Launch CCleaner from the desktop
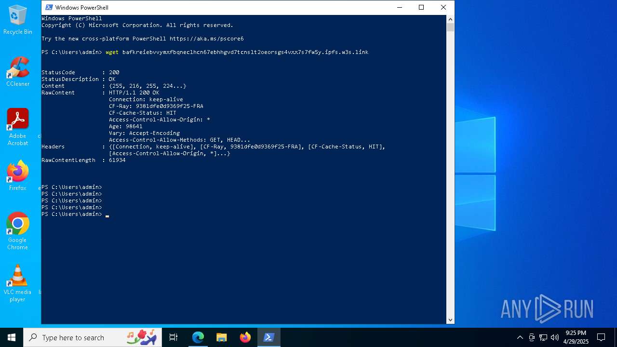617x347 pixels. point(18,72)
